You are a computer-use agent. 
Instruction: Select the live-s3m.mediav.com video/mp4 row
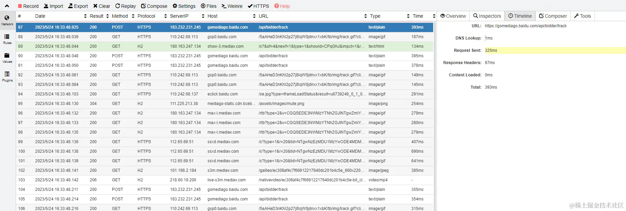[x=225, y=180]
